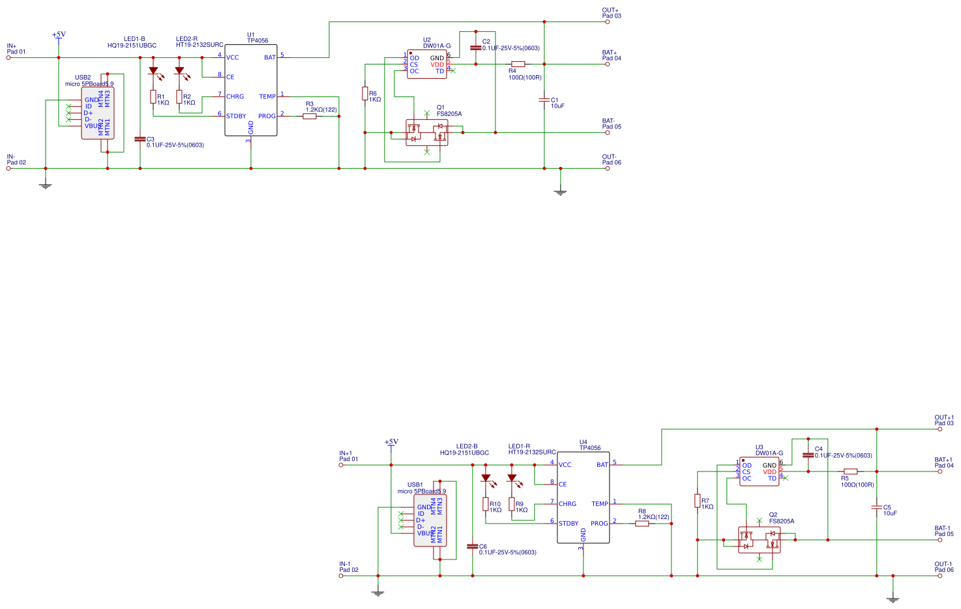Image resolution: width=961 pixels, height=609 pixels.
Task: Select resistor R7 symbol
Action: tap(698, 501)
